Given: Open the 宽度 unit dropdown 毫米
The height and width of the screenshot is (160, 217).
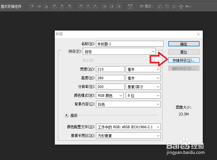Looking at the screenshot, I should tap(143, 69).
